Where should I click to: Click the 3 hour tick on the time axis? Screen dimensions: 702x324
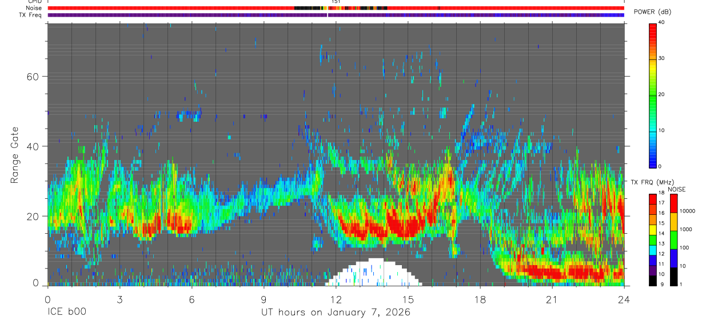tap(119, 299)
